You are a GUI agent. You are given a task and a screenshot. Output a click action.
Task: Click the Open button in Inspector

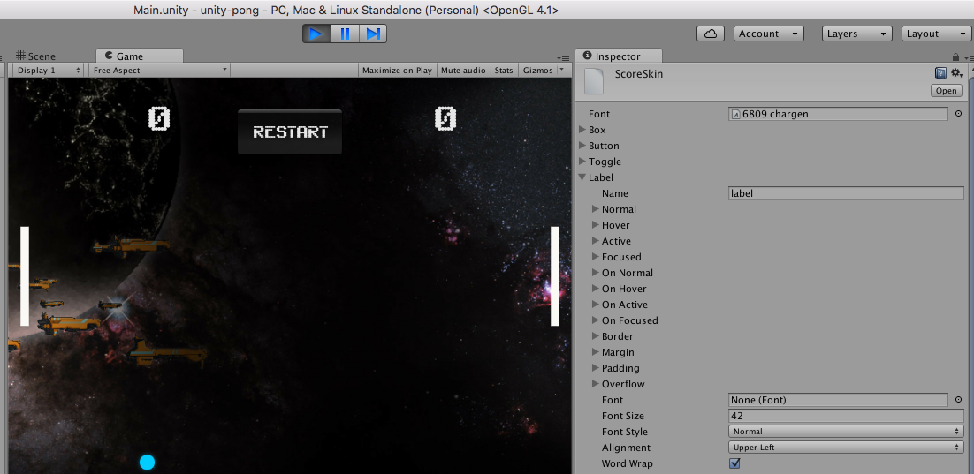[x=946, y=91]
